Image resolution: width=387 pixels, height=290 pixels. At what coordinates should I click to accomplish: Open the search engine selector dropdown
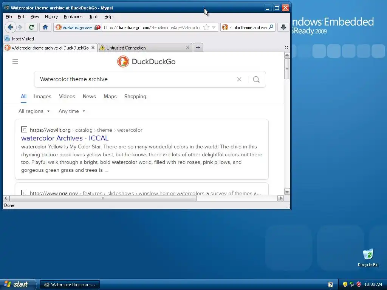coord(227,27)
